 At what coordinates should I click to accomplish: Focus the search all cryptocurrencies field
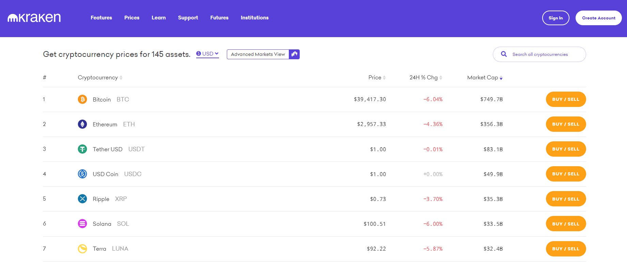point(539,54)
